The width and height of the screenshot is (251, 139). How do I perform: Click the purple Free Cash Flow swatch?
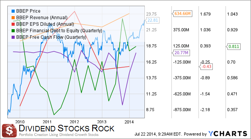pyautogui.click(x=13, y=37)
